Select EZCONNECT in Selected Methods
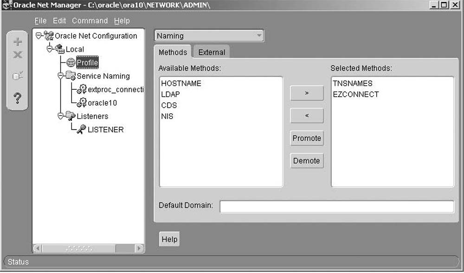Screen dimensions: 464x273 coord(356,94)
